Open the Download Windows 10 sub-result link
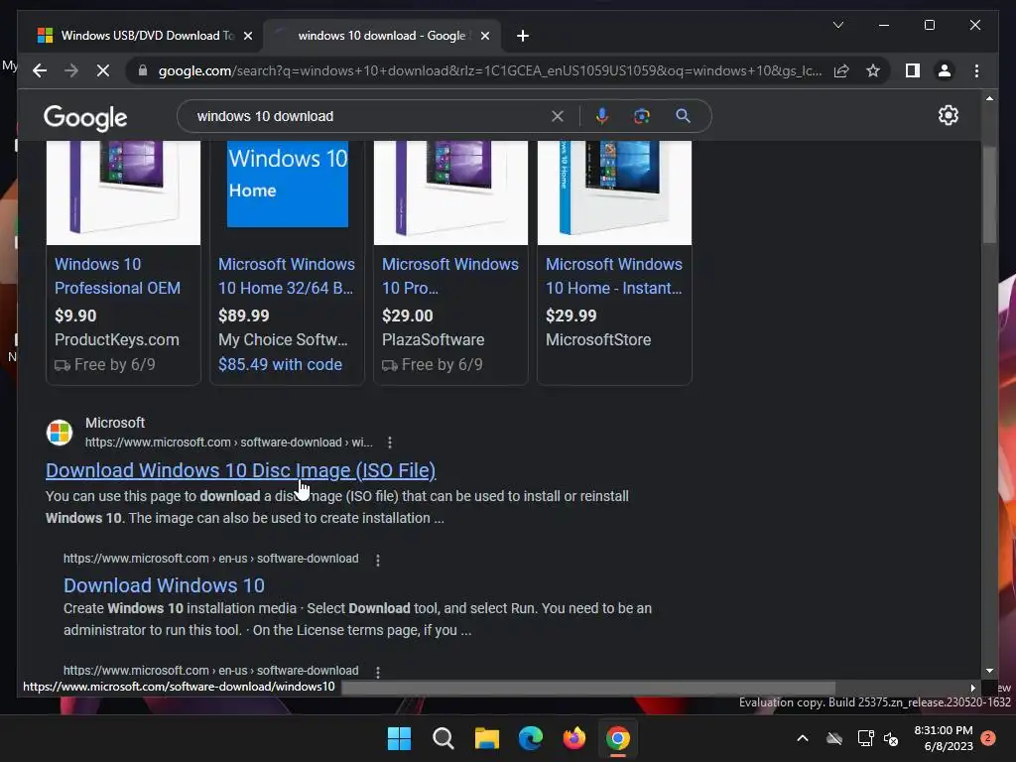The width and height of the screenshot is (1016, 762). pos(164,585)
